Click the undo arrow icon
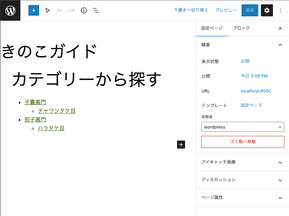Screen dimensions: 289x216 coord(60,10)
